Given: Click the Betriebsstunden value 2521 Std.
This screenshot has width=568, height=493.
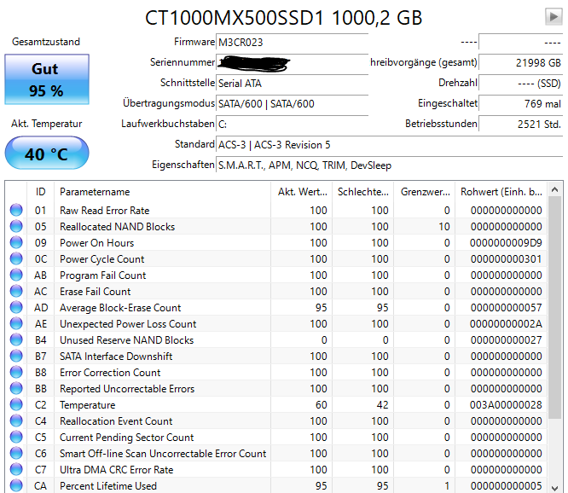Looking at the screenshot, I should (520, 125).
